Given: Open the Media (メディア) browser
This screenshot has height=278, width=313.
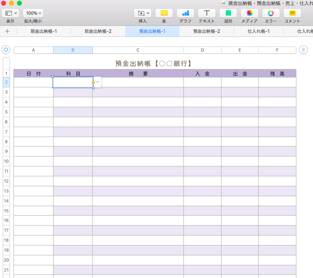Looking at the screenshot, I should [x=249, y=13].
